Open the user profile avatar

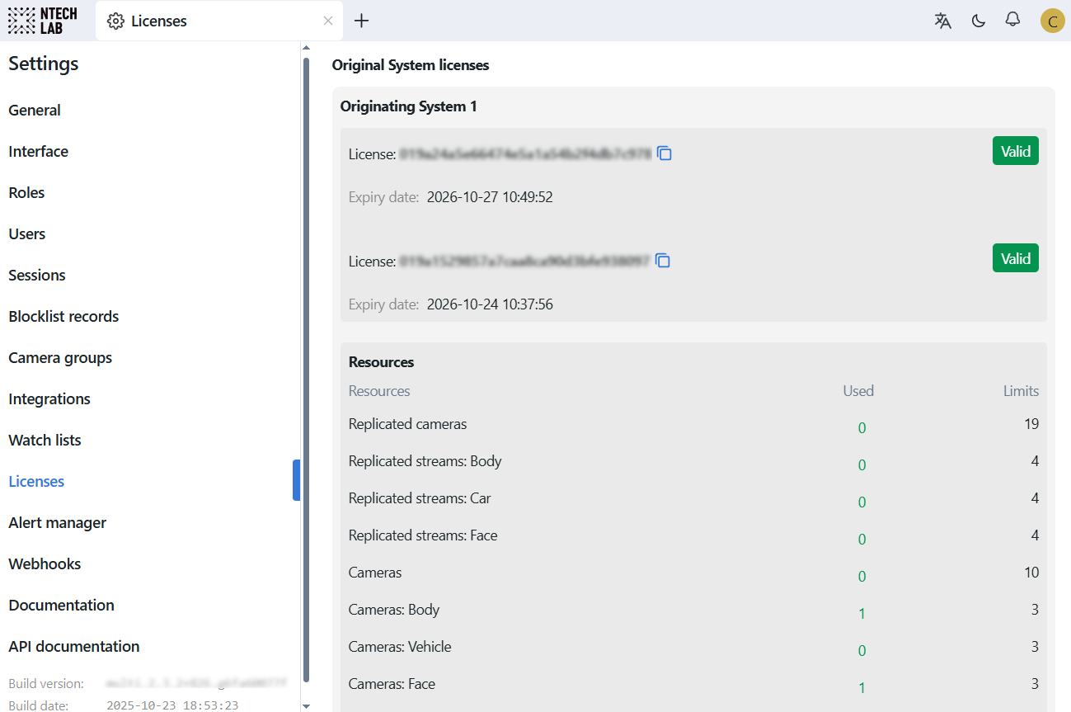[x=1052, y=21]
